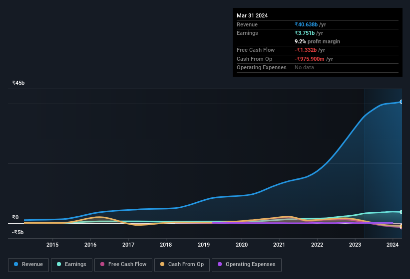Viewport: 410px width, 279px height.
Task: Click the ₹40.638b revenue value
Action: (306, 24)
